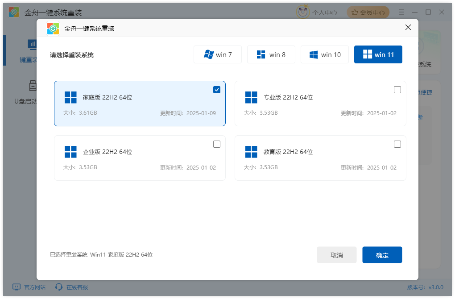Image resolution: width=455 pixels, height=299 pixels.
Task: Click the main window app logo icon
Action: click(14, 12)
